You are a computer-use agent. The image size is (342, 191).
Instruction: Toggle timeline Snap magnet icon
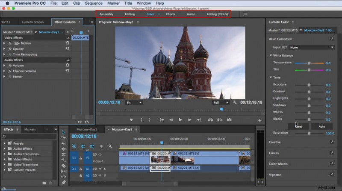pos(83,146)
